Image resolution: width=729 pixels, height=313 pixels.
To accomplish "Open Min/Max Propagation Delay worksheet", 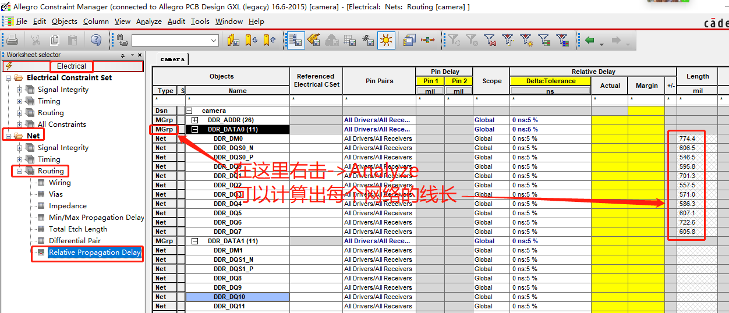I will click(x=96, y=218).
